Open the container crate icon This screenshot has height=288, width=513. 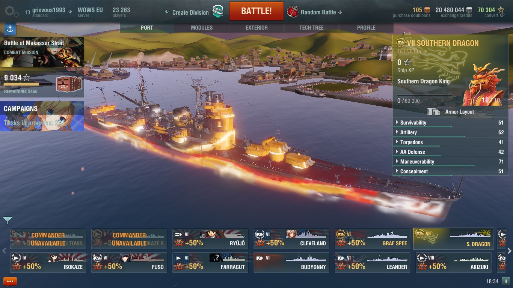(69, 84)
